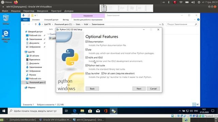The height and width of the screenshot is (122, 218).
Task: Click the Python installer taskbar icon
Action: tap(113, 111)
